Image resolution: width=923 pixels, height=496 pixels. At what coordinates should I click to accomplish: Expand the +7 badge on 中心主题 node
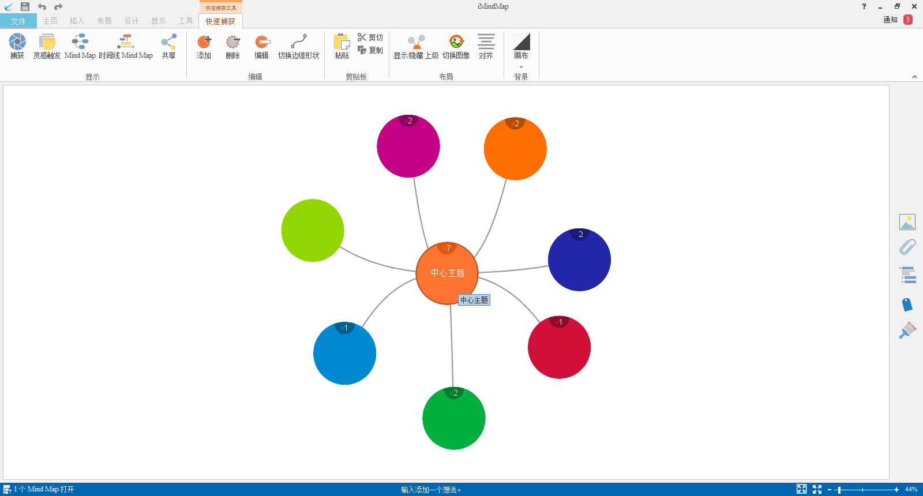click(x=447, y=249)
